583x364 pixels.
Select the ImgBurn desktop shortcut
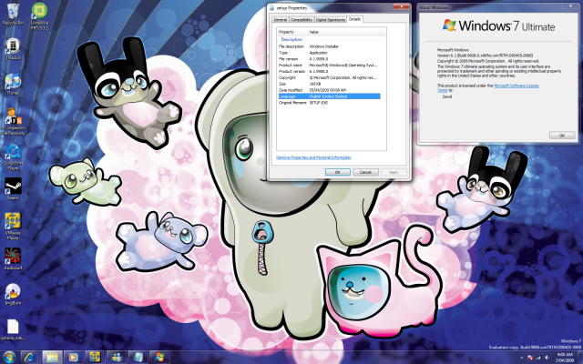(x=13, y=294)
